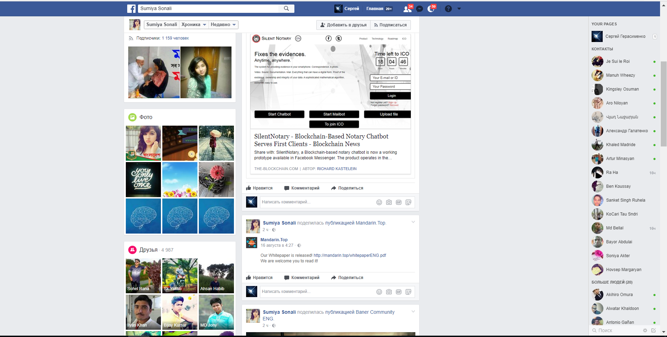Add sticker to SilentNotary comment
Screen dimensions: 667x337
pos(408,202)
